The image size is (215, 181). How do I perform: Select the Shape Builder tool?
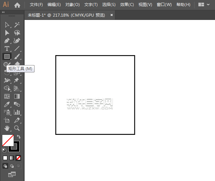point(7,88)
